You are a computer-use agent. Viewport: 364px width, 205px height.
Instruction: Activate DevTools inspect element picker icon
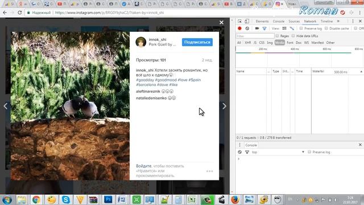pyautogui.click(x=239, y=21)
